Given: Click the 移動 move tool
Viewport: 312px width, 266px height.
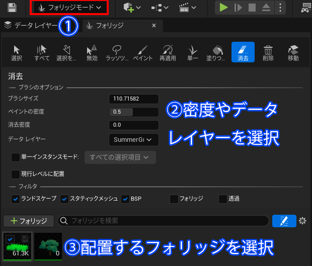Looking at the screenshot, I should pos(293,53).
